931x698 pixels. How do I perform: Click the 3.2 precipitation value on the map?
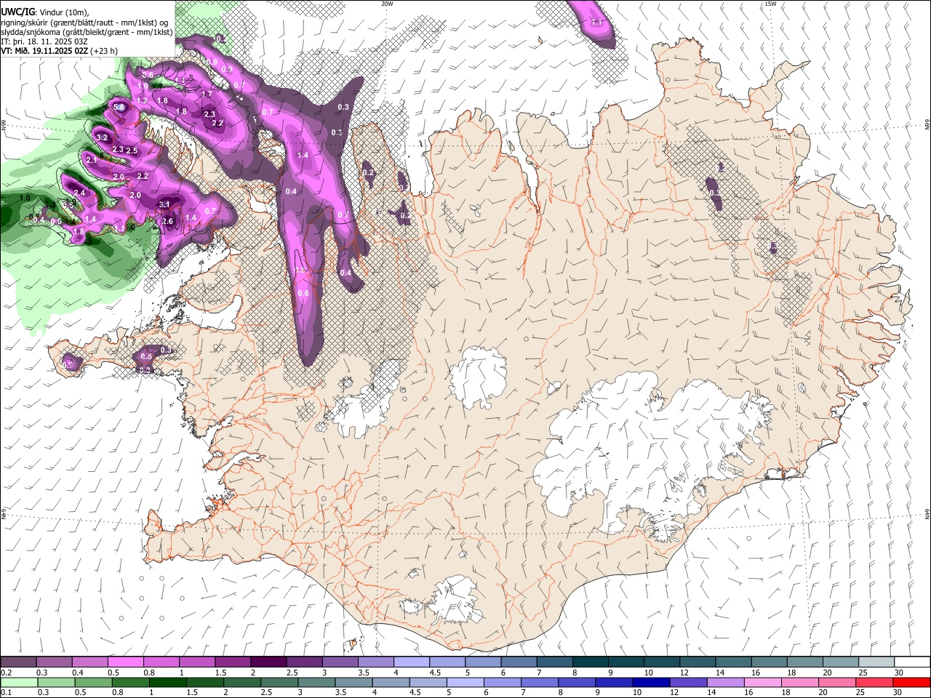point(102,137)
